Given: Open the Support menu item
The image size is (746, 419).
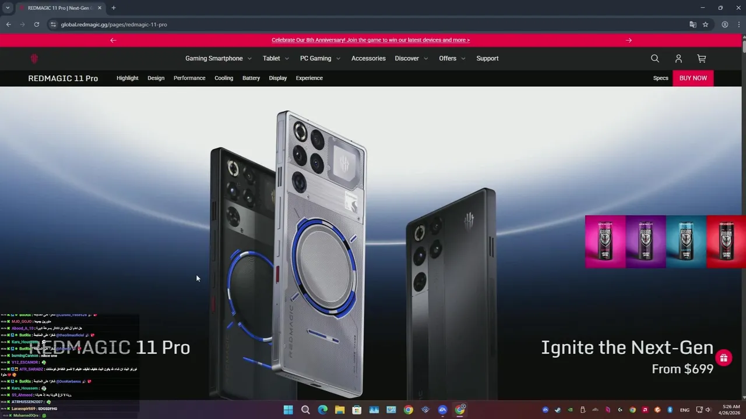Looking at the screenshot, I should click(x=487, y=58).
